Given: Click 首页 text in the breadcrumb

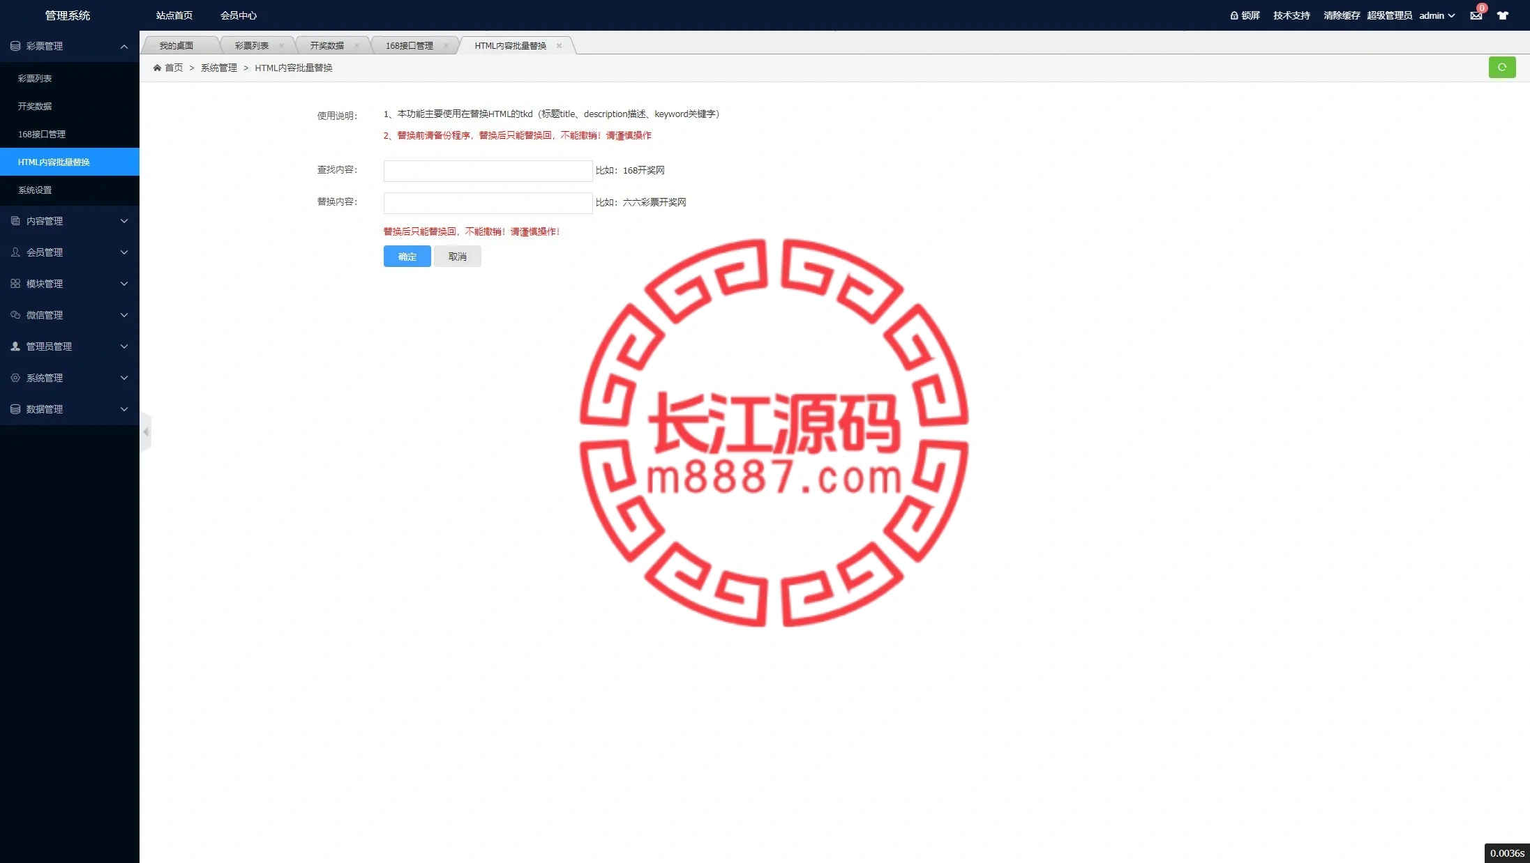Looking at the screenshot, I should 174,68.
